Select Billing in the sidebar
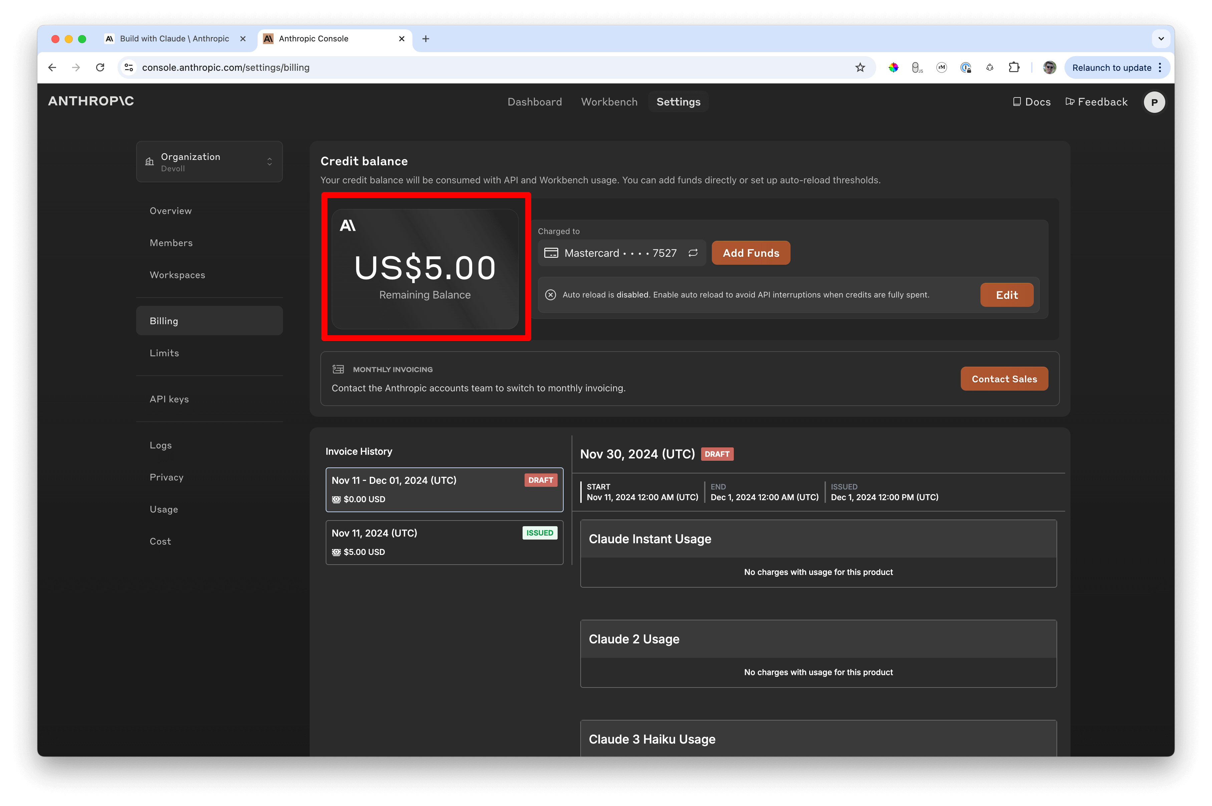 pos(209,321)
